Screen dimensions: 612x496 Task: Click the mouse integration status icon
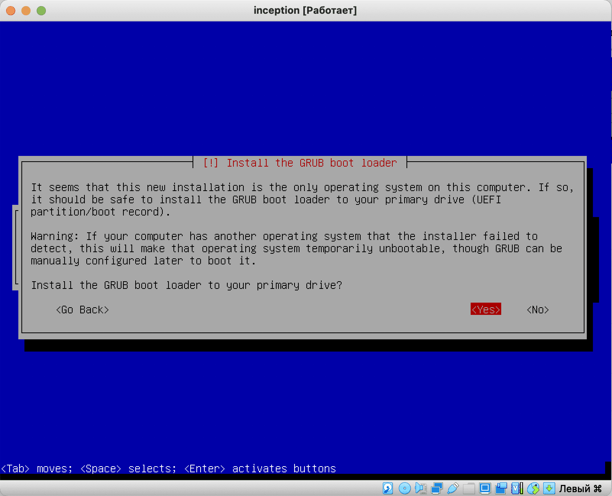(x=533, y=488)
